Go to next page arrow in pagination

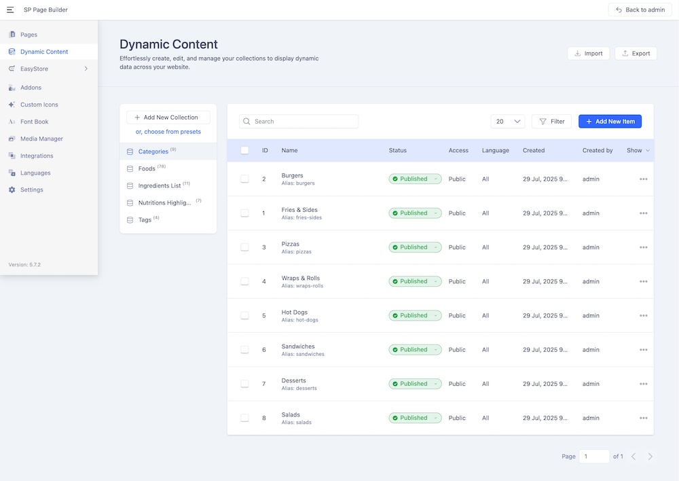[650, 457]
